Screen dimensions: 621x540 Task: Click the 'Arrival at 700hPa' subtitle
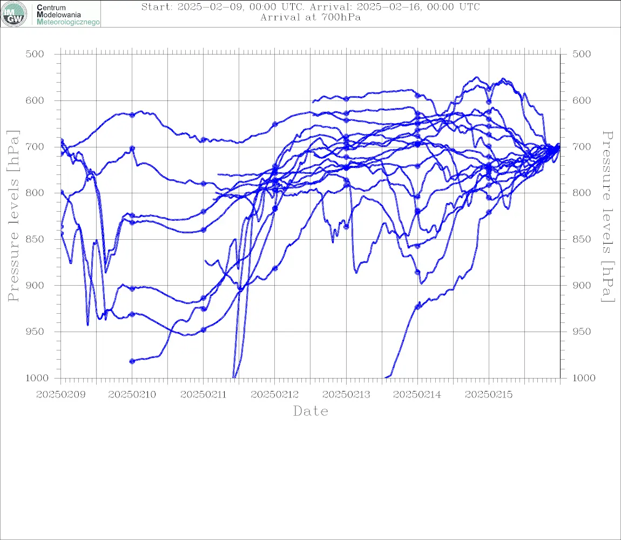(x=310, y=17)
